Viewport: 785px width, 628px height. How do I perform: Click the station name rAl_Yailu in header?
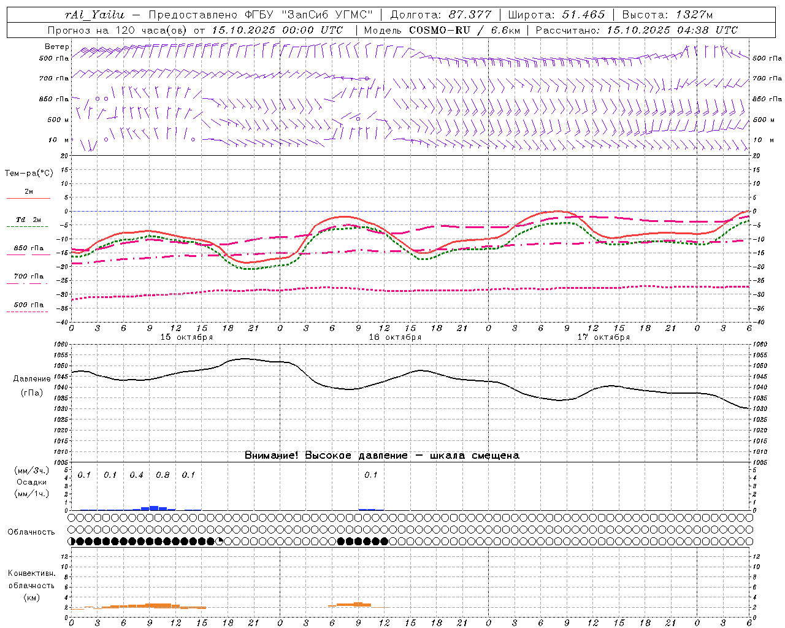pyautogui.click(x=94, y=15)
